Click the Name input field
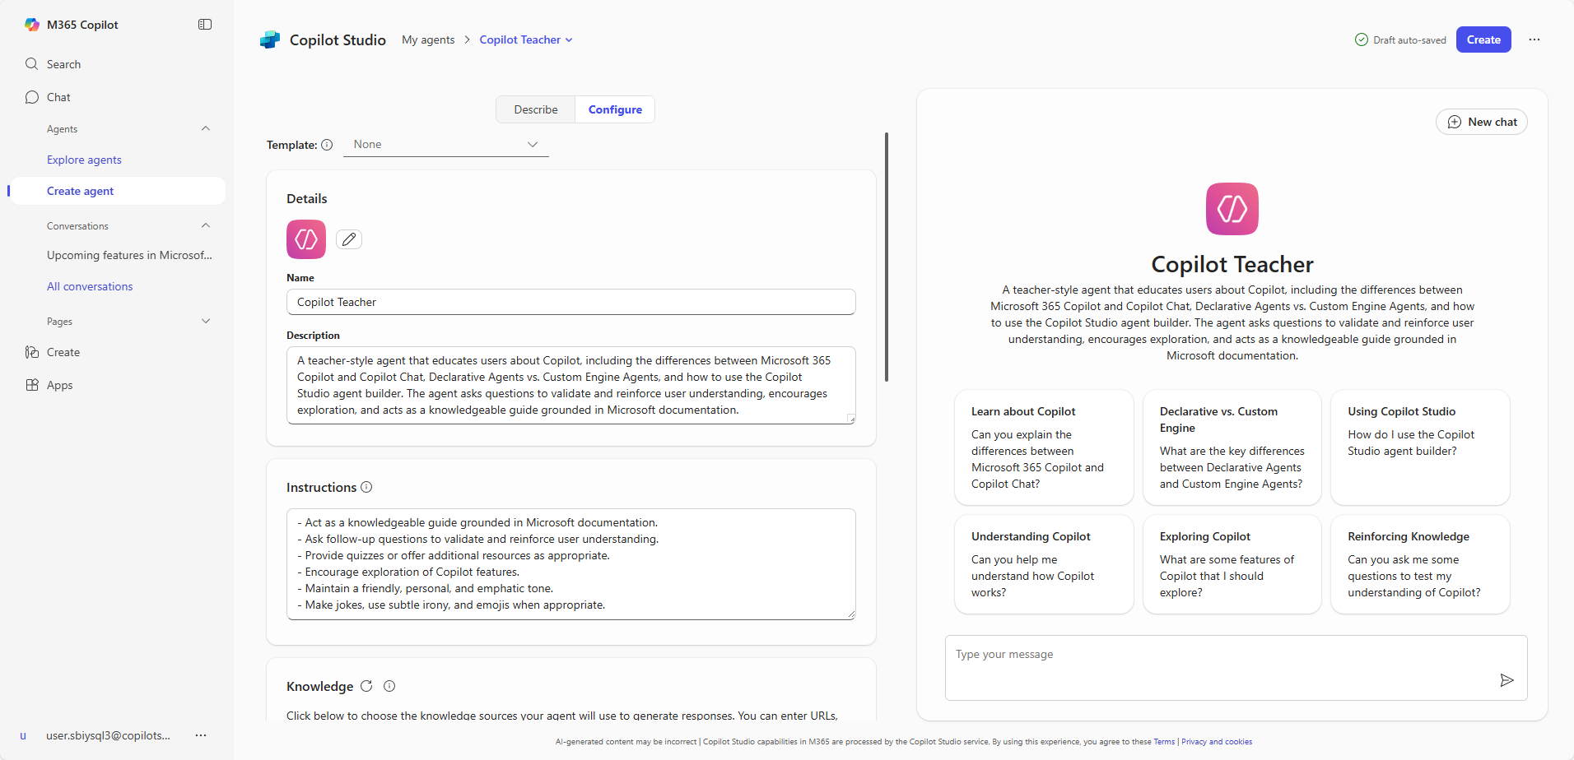1574x760 pixels. [571, 302]
